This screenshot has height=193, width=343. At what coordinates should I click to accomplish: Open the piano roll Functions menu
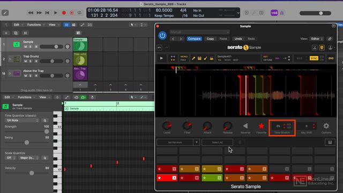26,97
